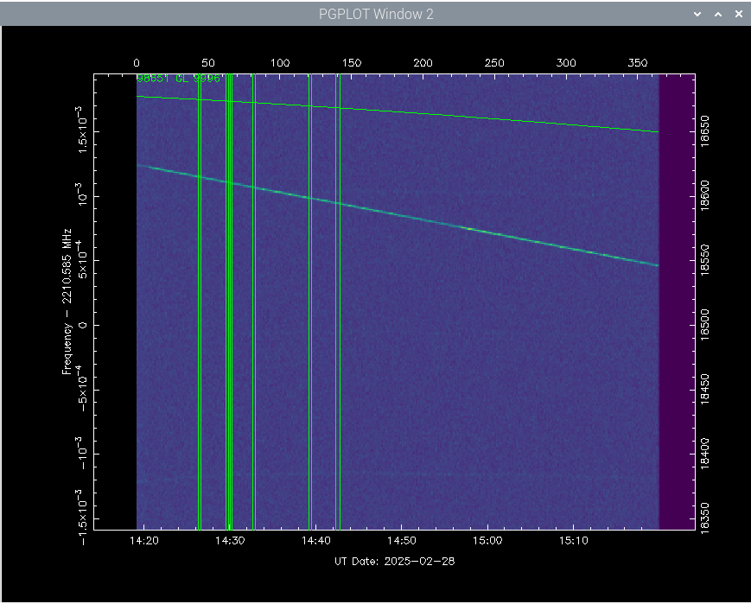Click the green vertical marker pair near 14:42
The image size is (751, 604).
[x=338, y=302]
